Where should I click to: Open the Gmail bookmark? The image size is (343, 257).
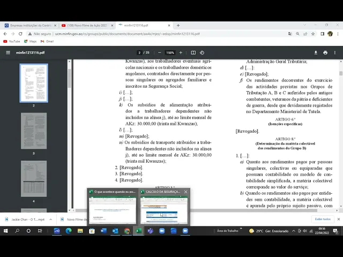pyautogui.click(x=47, y=41)
